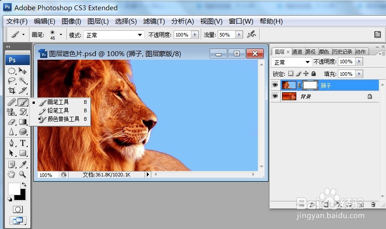Open the brush preset picker arrow

[61, 34]
